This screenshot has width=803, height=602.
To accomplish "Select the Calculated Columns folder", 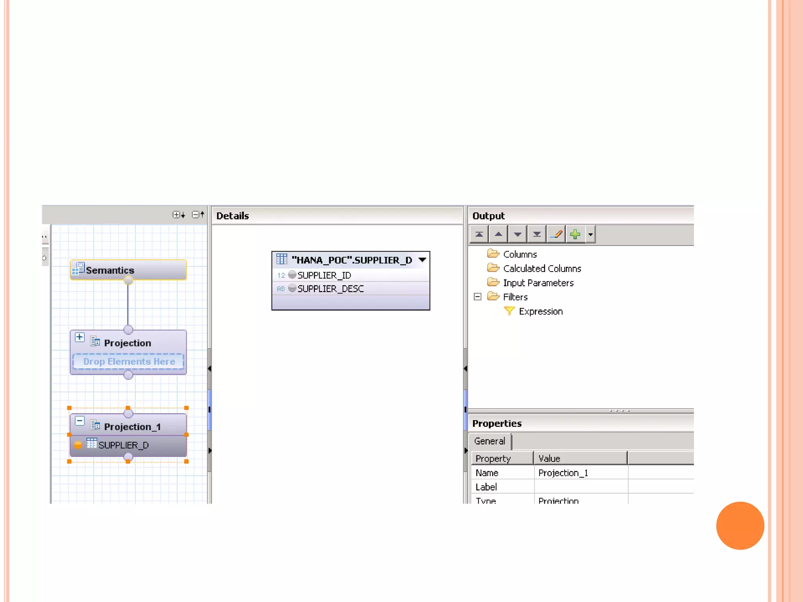I will pos(541,268).
